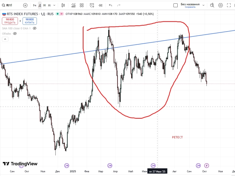This screenshot has height=176, width=235.
Task: Toggle visibility of SMA 100 indicator
Action: click(35, 28)
